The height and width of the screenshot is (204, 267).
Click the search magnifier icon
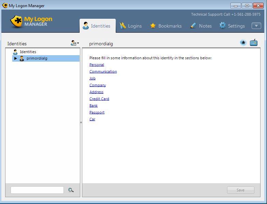point(71,190)
